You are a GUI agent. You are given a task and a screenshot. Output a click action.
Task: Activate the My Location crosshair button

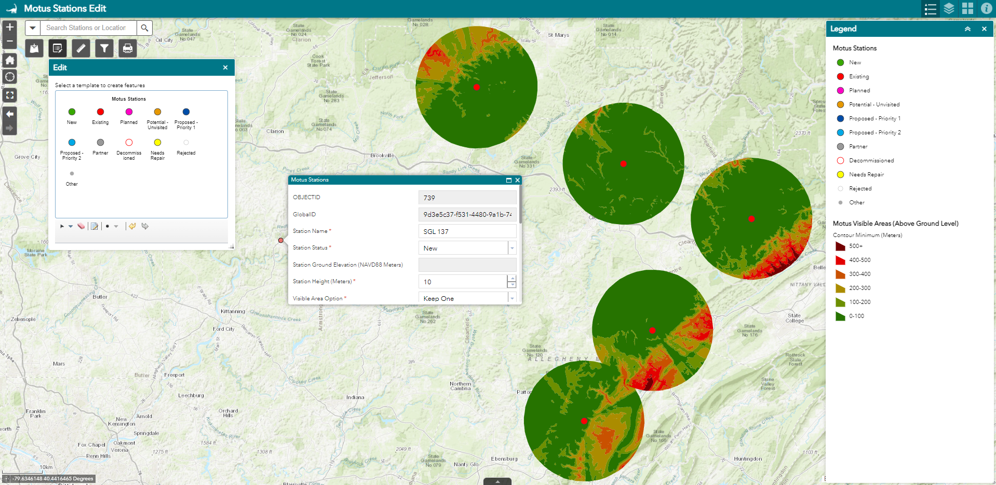coord(9,77)
